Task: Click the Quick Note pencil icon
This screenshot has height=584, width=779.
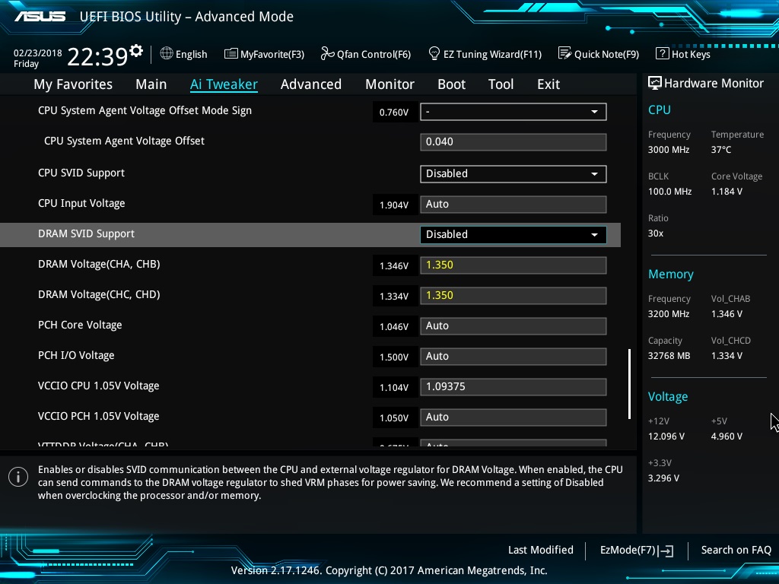Action: 564,53
